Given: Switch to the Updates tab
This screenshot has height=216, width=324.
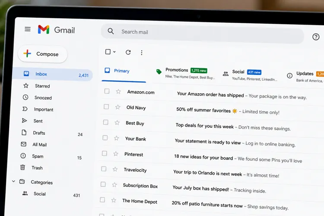Looking at the screenshot, I should (x=306, y=77).
